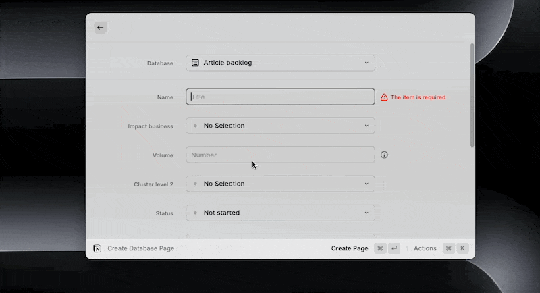Click the Return key icon beside Create Page
540x293 pixels.
[x=394, y=248]
